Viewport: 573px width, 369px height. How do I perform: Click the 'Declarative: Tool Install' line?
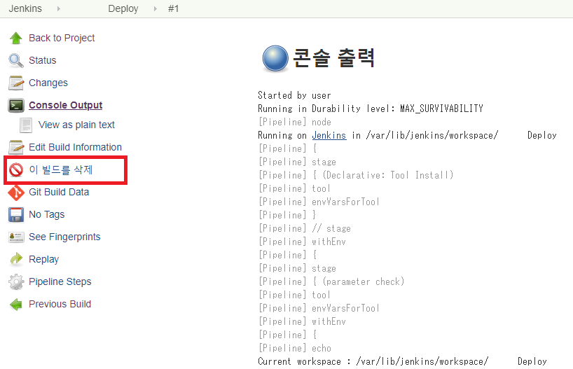coord(356,175)
